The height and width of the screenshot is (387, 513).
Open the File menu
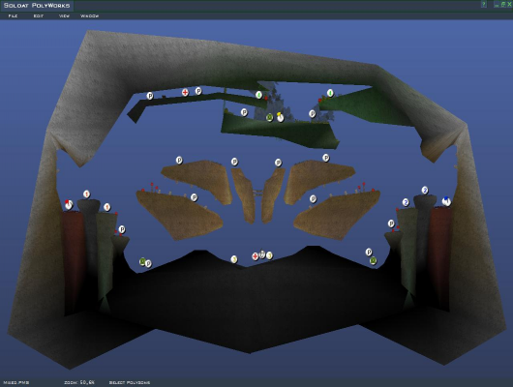13,15
